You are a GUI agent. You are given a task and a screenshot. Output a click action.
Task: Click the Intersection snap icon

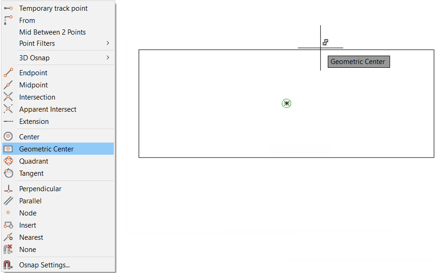[x=8, y=97]
